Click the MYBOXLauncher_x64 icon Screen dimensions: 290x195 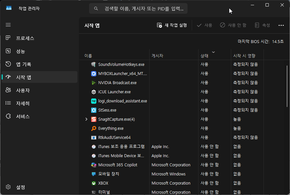click(x=94, y=73)
